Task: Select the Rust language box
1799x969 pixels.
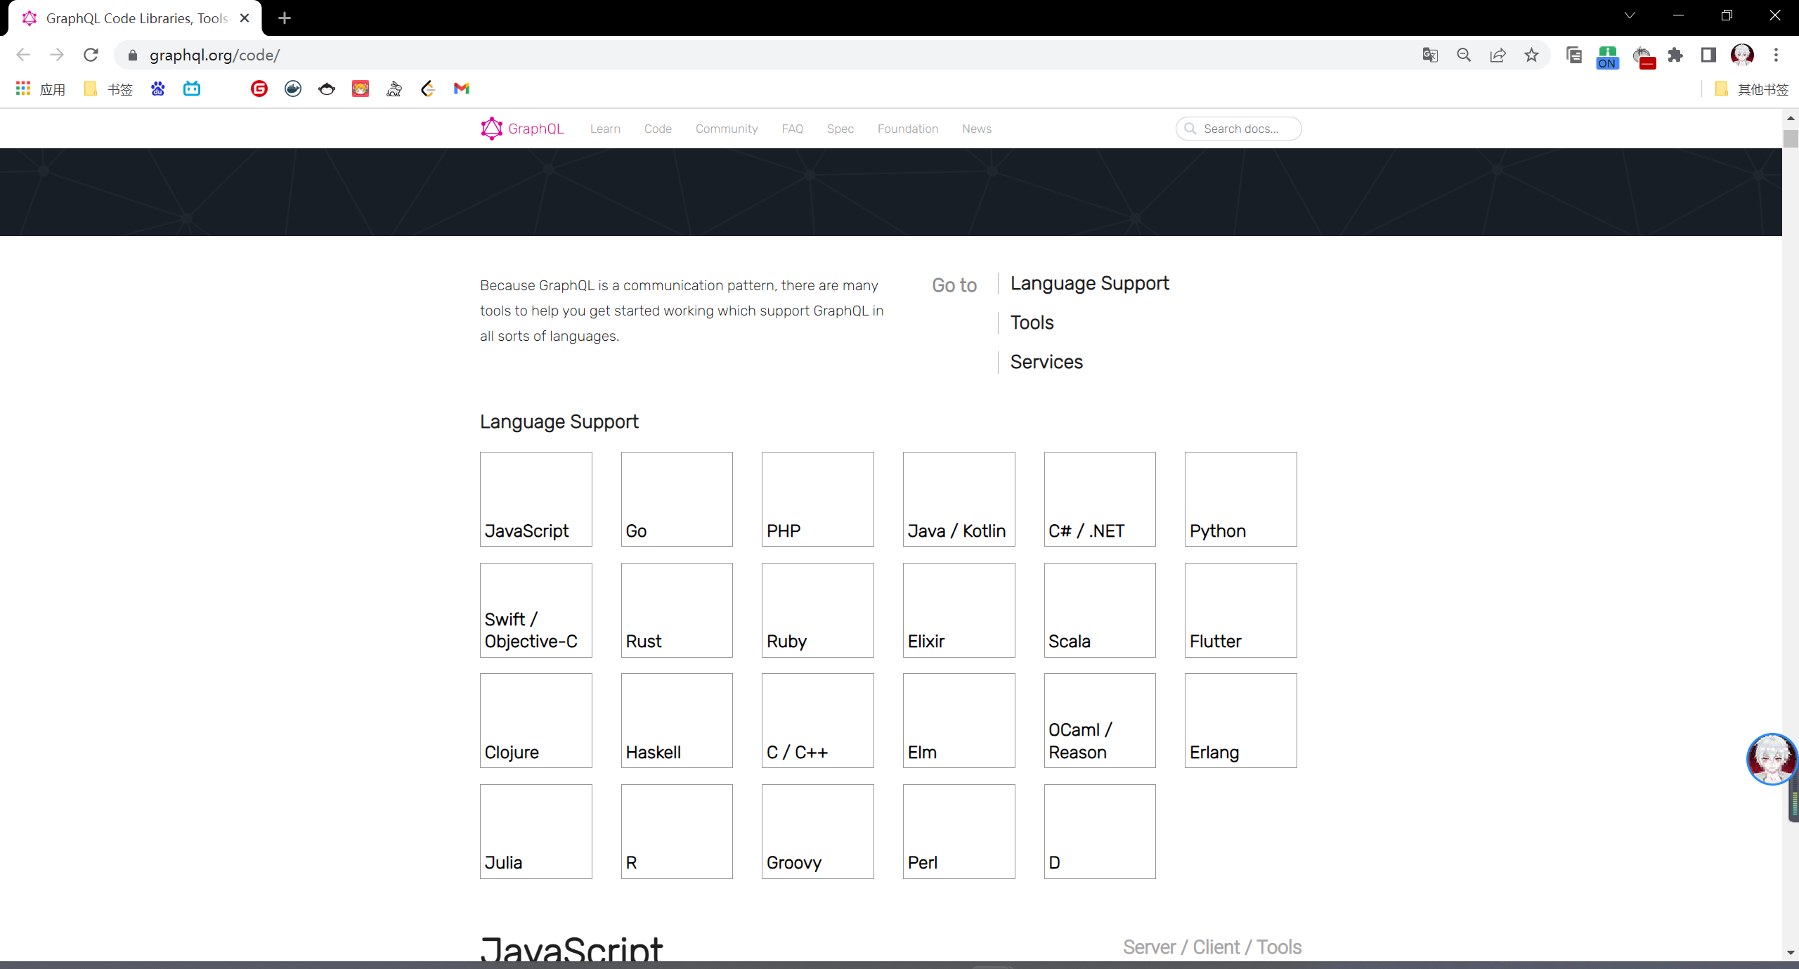Action: [676, 610]
